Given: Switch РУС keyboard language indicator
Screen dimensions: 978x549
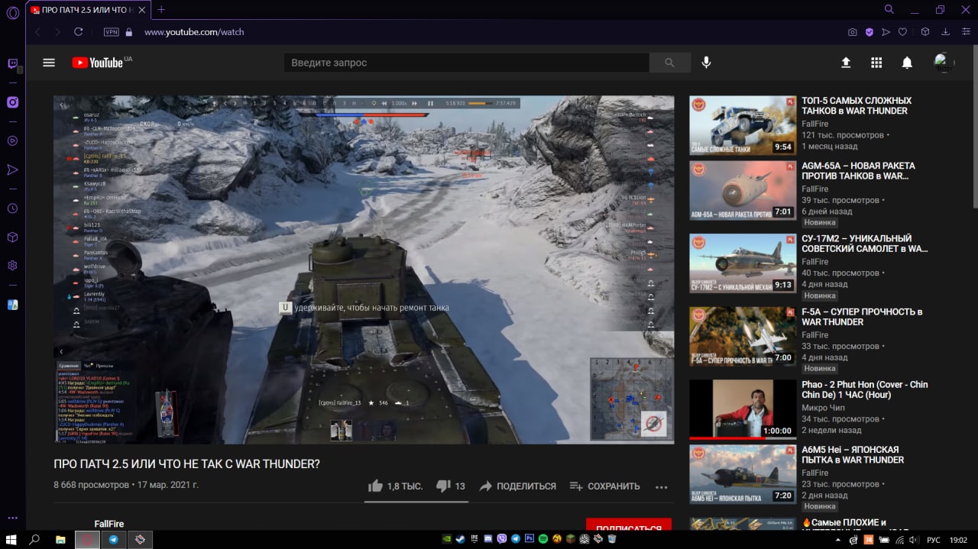Looking at the screenshot, I should (x=934, y=539).
